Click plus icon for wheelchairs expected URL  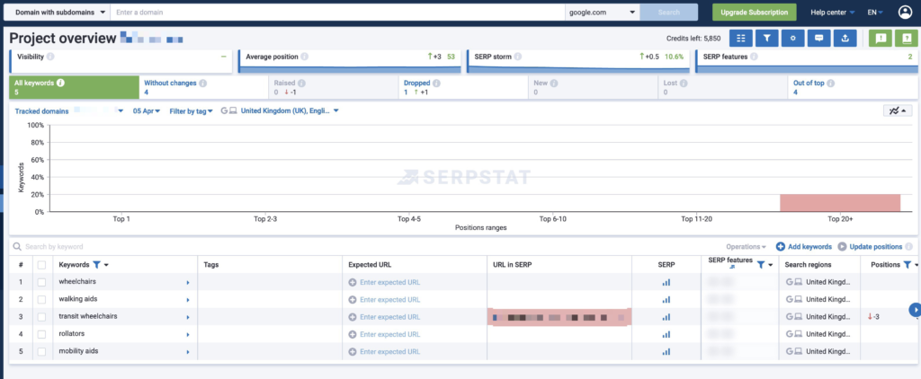pyautogui.click(x=353, y=282)
